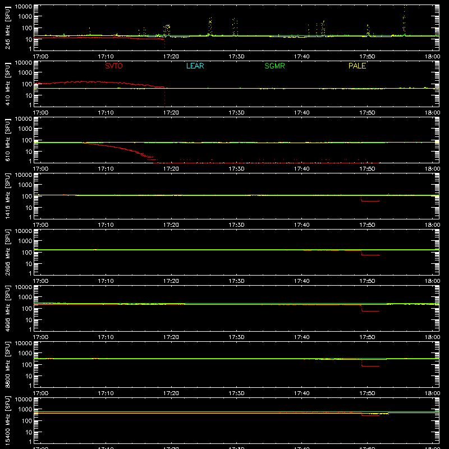Screen dimensions: 449x449
Task: Select the 410 MHz [SFU] axis label
Action: [x=8, y=84]
